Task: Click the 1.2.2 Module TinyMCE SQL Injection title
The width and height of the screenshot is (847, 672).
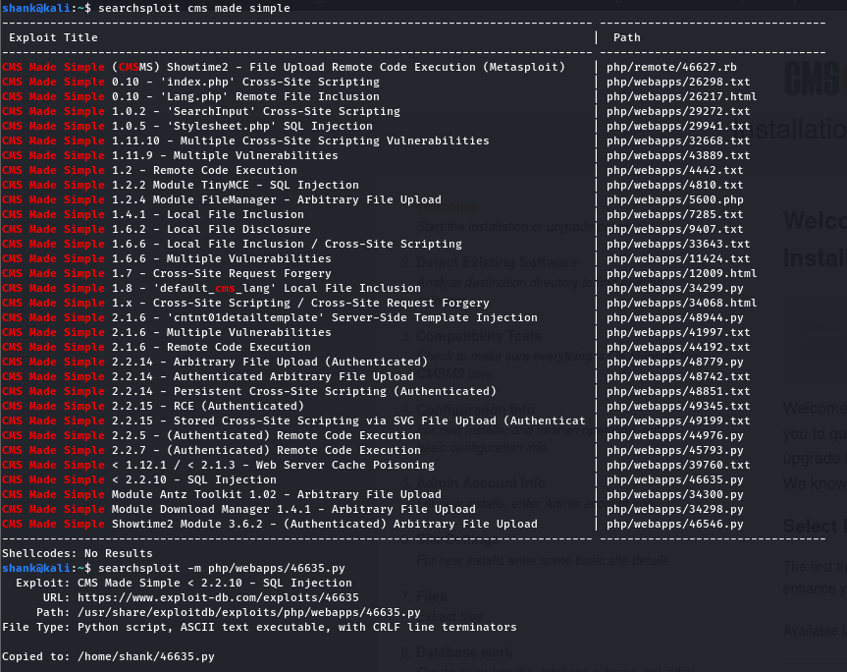Action: click(x=181, y=185)
